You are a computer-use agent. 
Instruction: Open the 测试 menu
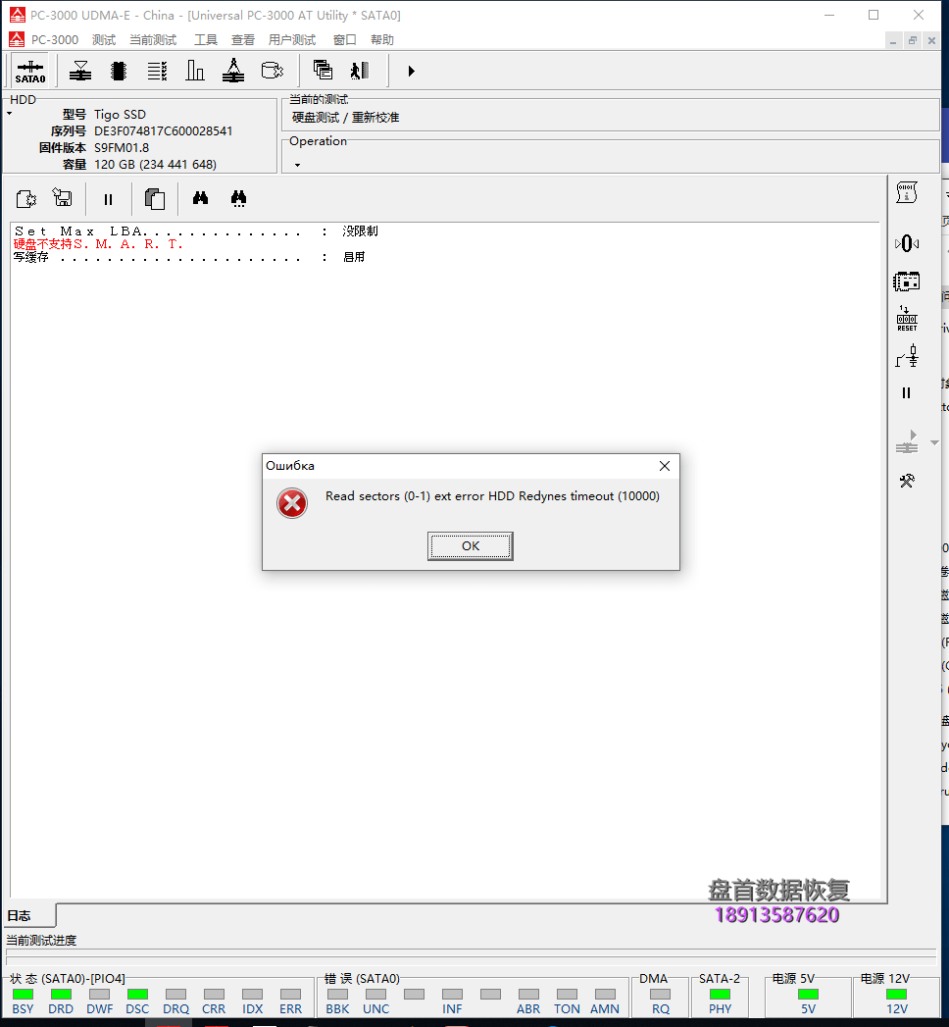click(x=103, y=40)
